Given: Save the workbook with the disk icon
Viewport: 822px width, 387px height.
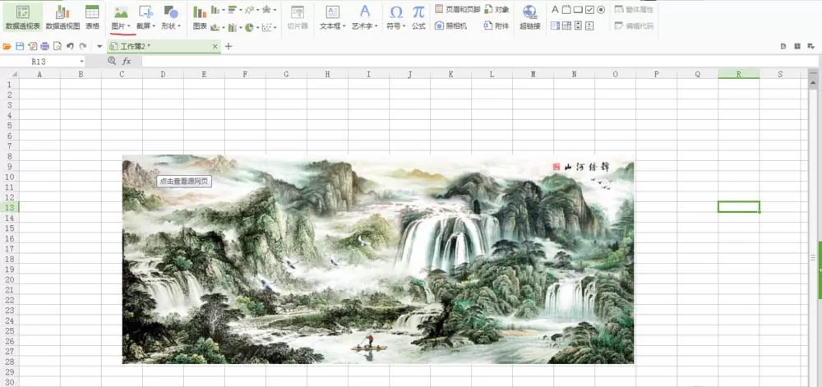Looking at the screenshot, I should point(20,47).
